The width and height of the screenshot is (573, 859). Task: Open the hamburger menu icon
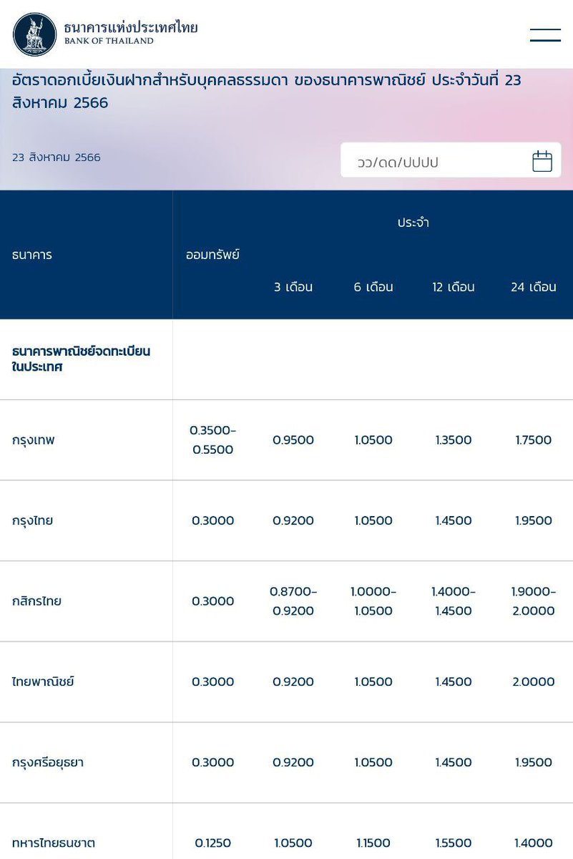coord(545,34)
